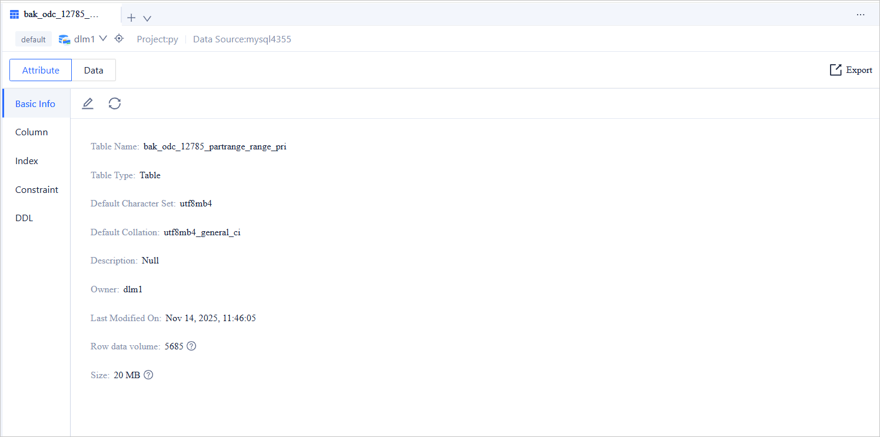The width and height of the screenshot is (880, 437).
Task: View the DDL section
Action: pos(24,218)
